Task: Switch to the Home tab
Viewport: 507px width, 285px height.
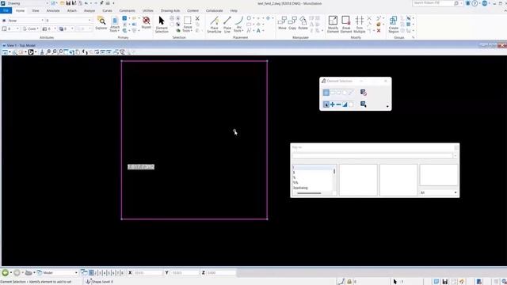Action: coord(20,10)
